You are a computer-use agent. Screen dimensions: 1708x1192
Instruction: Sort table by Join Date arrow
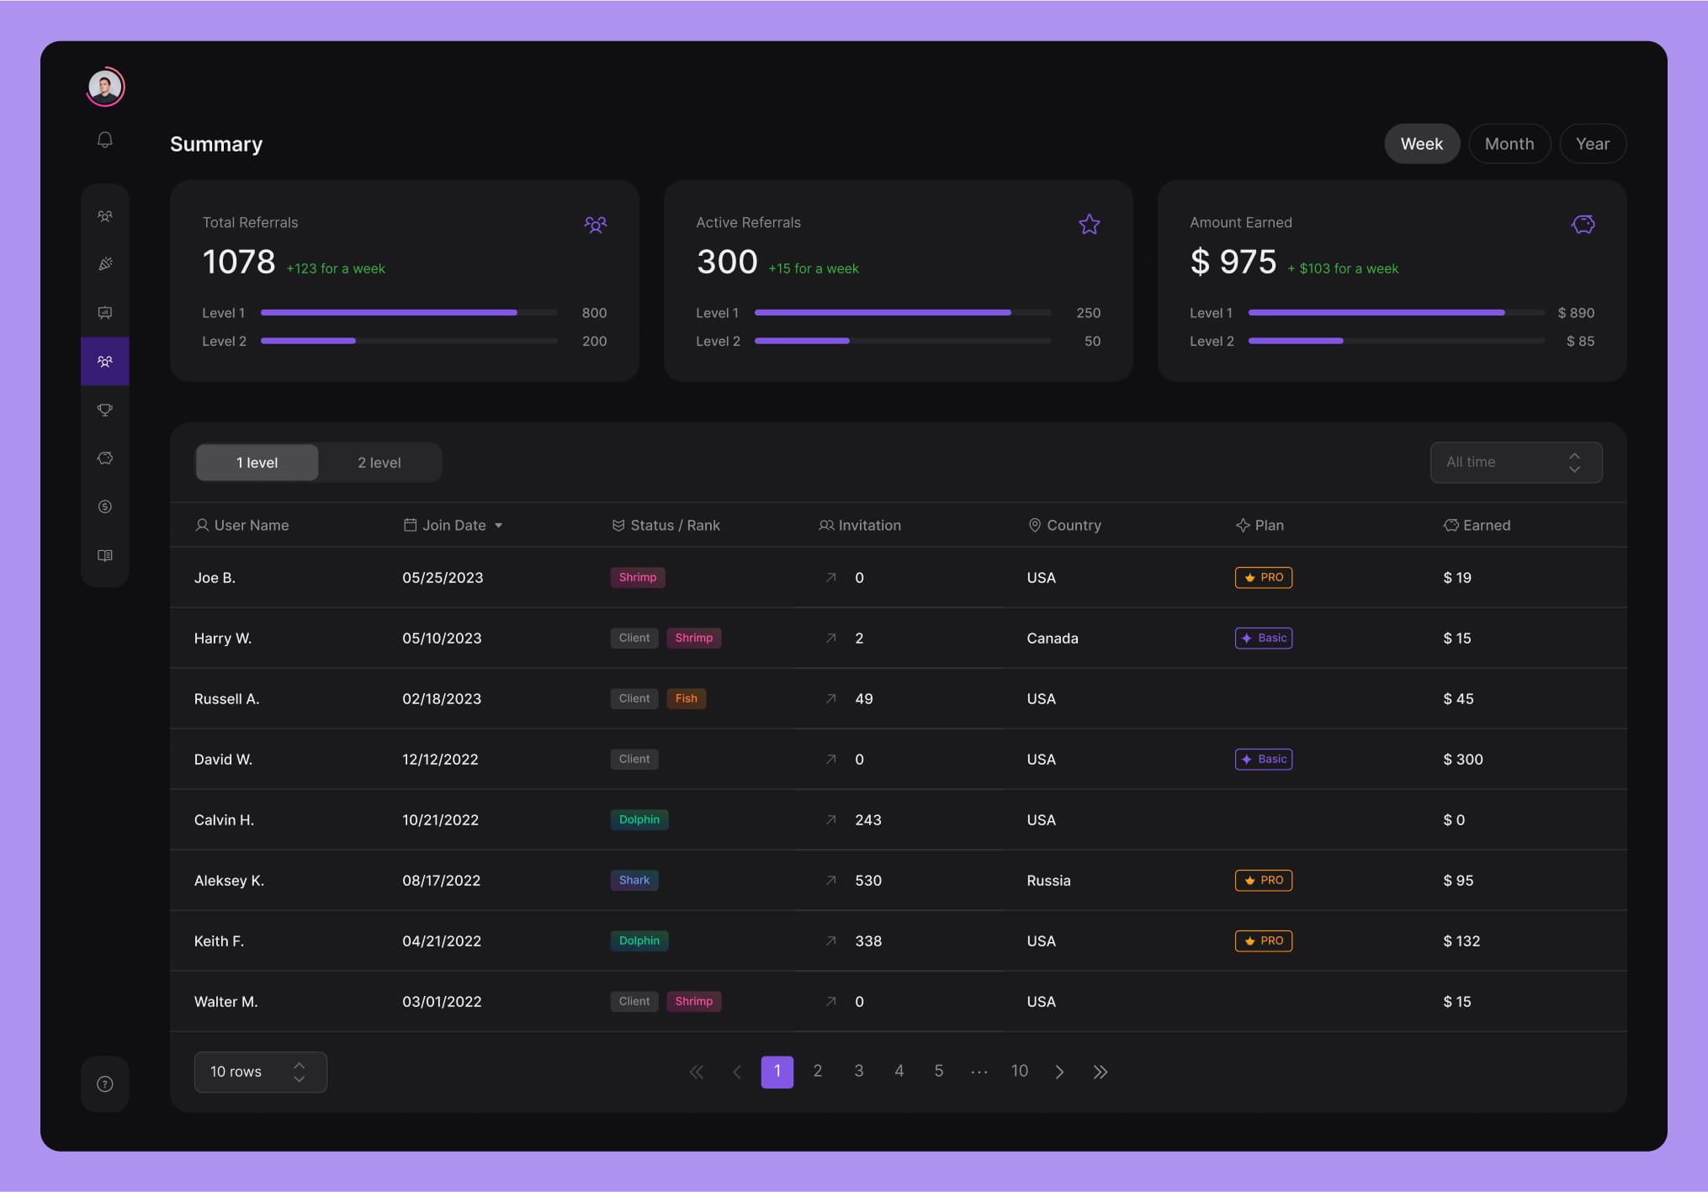[x=499, y=526]
